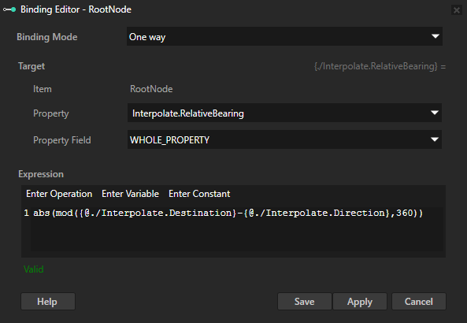Click the line number 1 in expression editor
The width and height of the screenshot is (467, 323).
point(27,213)
